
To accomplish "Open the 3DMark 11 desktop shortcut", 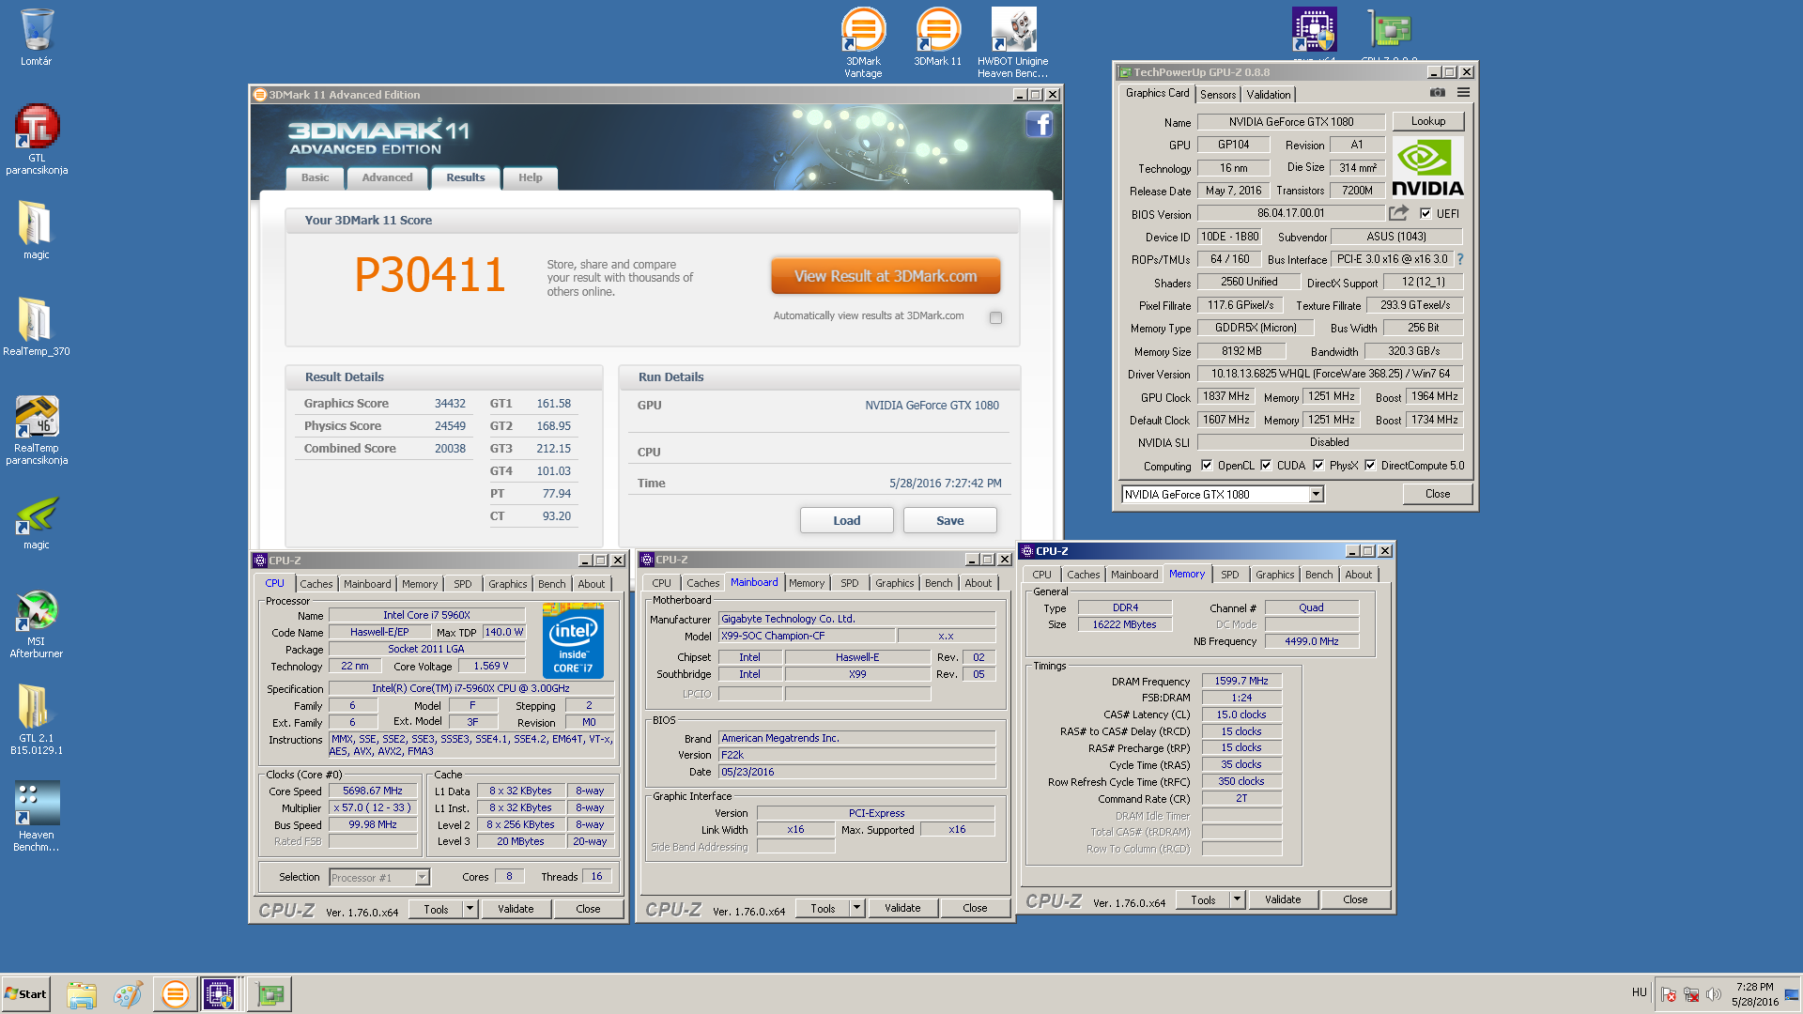I will [937, 37].
